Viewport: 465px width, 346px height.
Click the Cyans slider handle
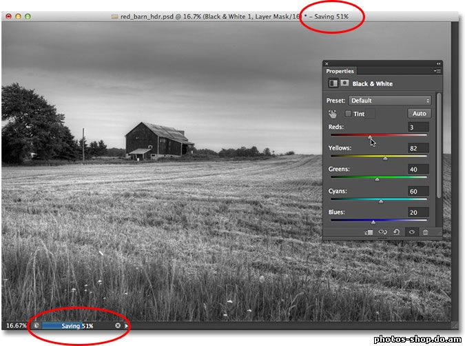[381, 201]
